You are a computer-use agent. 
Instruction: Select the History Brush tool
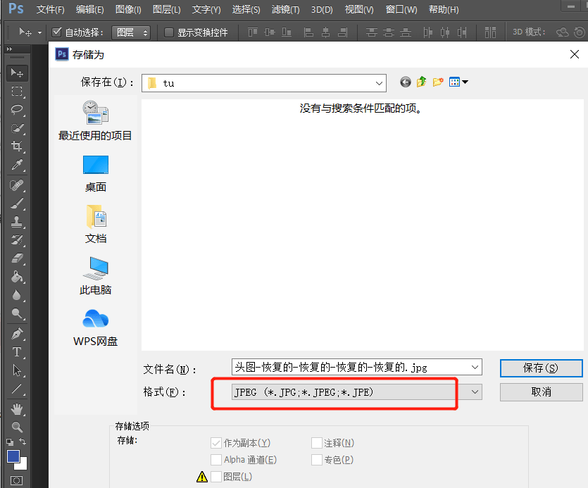pos(17,240)
